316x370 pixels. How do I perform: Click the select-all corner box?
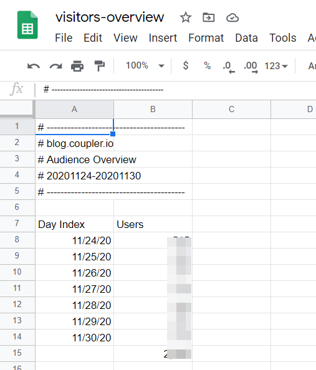[17, 109]
